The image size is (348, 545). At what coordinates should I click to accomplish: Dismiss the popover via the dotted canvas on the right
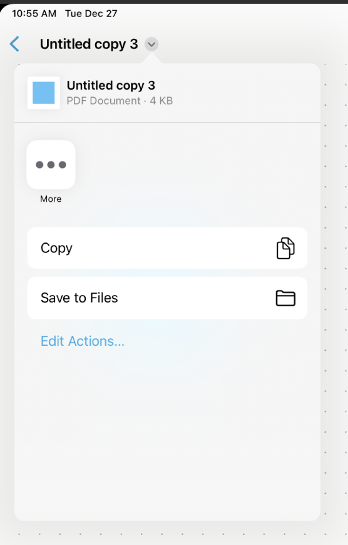[x=335, y=278]
